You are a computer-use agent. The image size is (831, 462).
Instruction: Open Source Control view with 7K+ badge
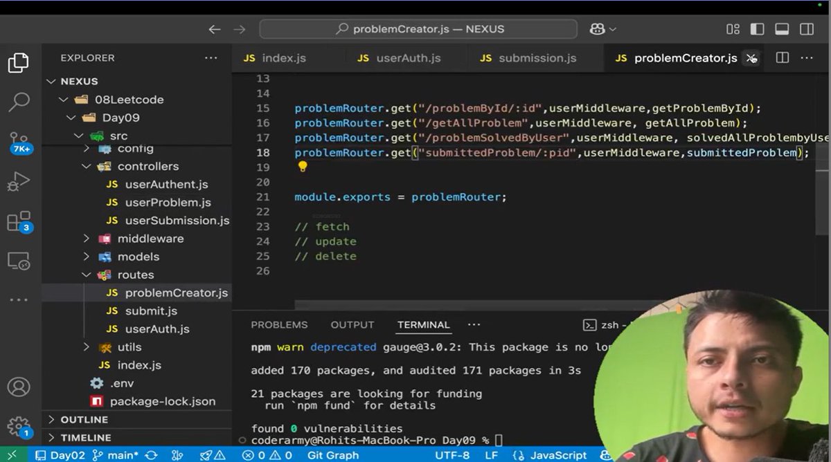tap(19, 142)
